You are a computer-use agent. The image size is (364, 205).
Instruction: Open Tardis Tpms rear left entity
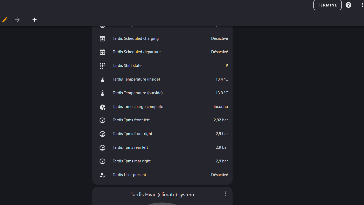pyautogui.click(x=130, y=147)
